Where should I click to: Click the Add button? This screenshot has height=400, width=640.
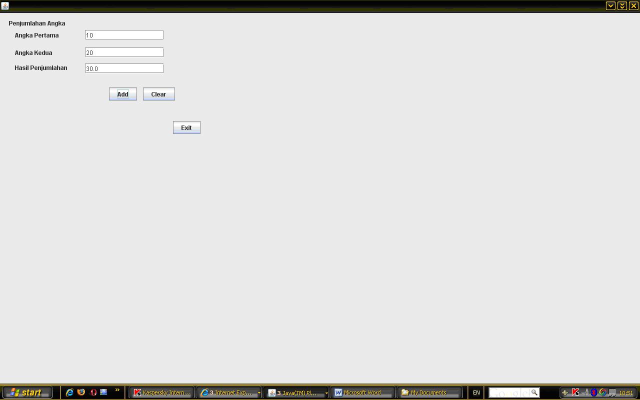pos(123,94)
